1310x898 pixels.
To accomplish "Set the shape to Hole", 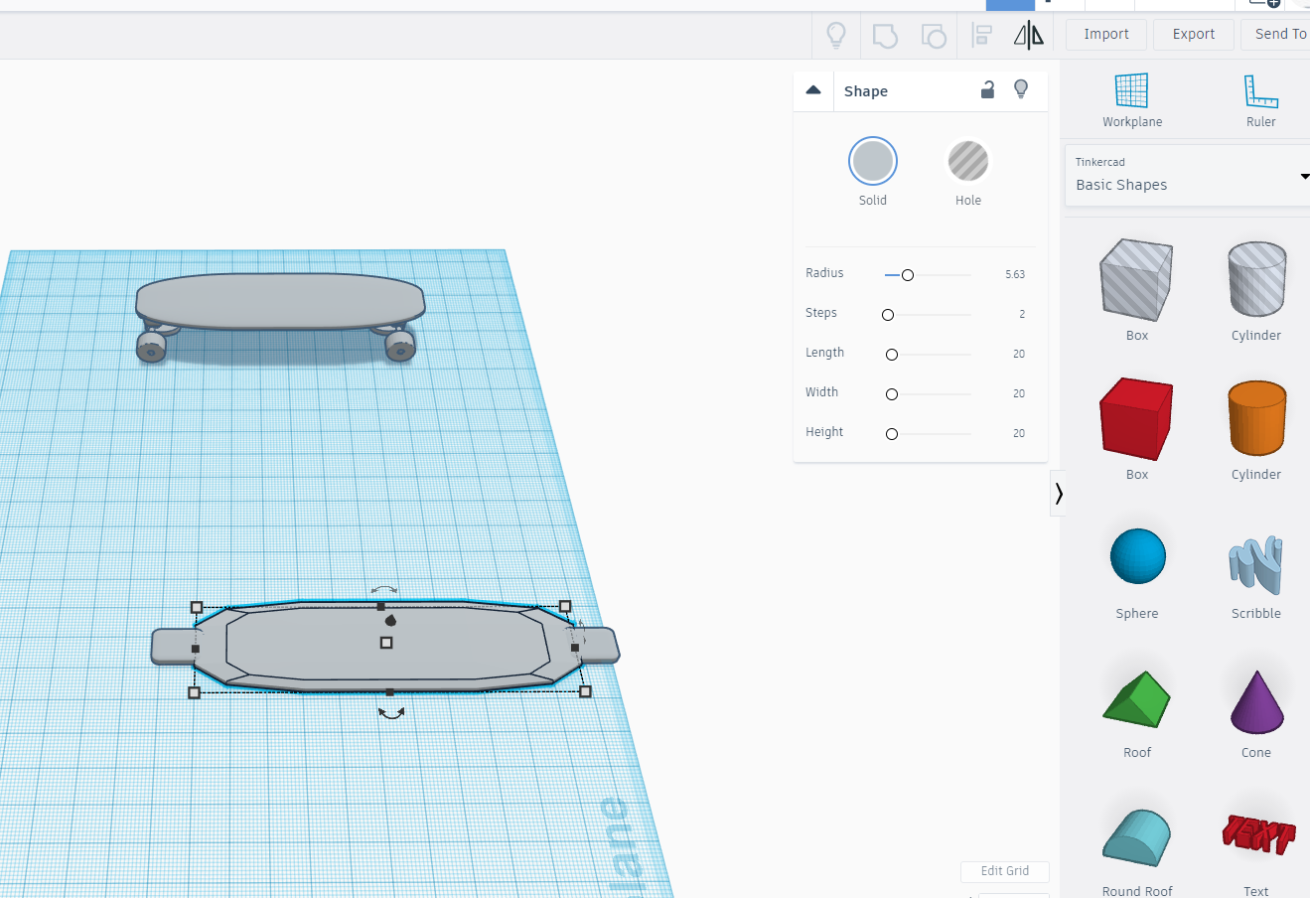I will click(x=968, y=161).
